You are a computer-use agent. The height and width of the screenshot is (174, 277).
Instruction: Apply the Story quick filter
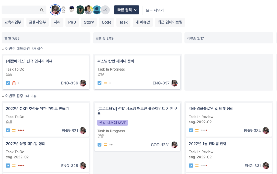tap(89, 22)
